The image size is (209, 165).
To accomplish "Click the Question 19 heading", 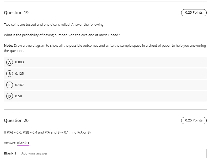I will pos(16,13).
